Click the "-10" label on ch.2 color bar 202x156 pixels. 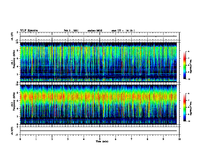tap(188, 121)
